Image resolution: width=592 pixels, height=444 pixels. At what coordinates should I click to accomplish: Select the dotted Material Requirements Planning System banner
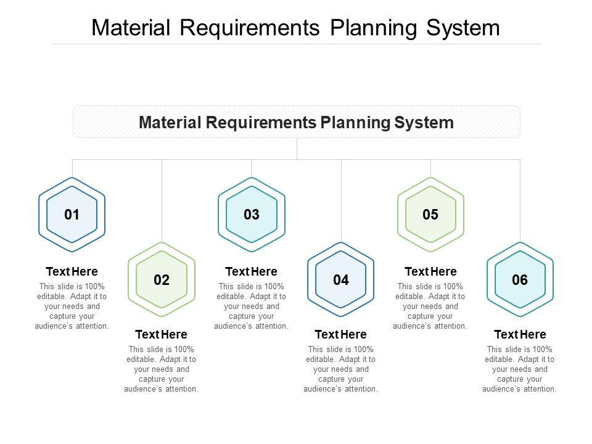coord(296,122)
